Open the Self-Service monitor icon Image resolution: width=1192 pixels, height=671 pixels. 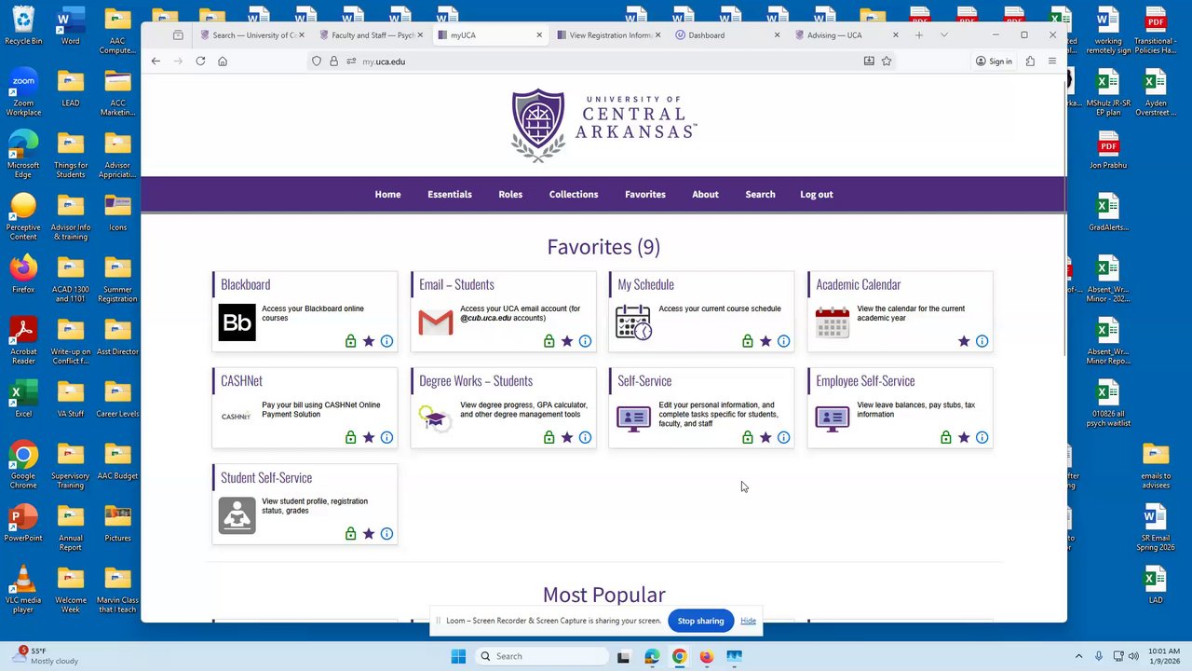click(633, 418)
